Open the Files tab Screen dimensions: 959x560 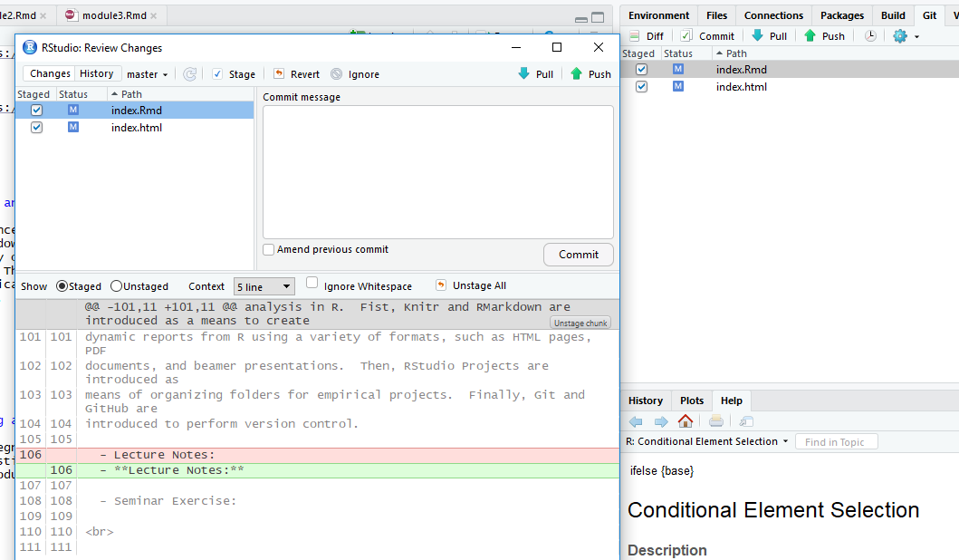point(717,15)
